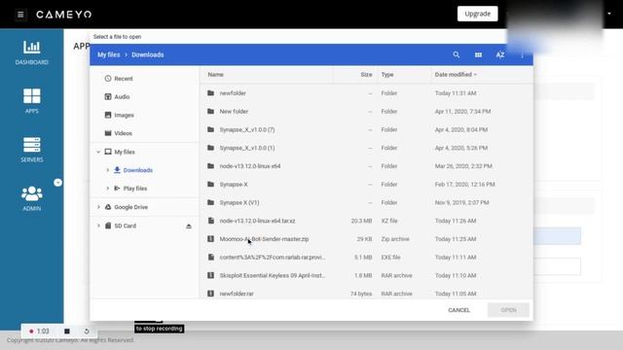
Task: Open the Dashboard section in sidebar
Action: pyautogui.click(x=32, y=52)
